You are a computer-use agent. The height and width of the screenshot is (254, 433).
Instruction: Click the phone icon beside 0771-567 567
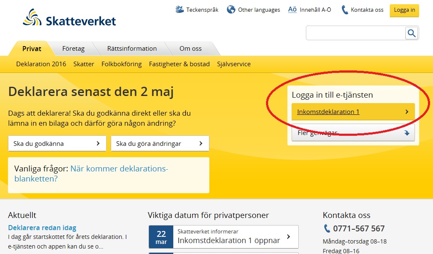tap(327, 228)
